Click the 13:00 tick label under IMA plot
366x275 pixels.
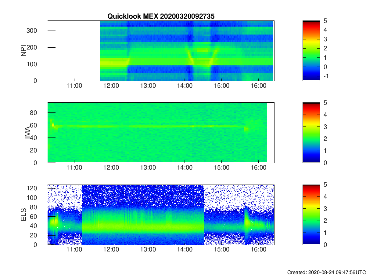point(148,168)
